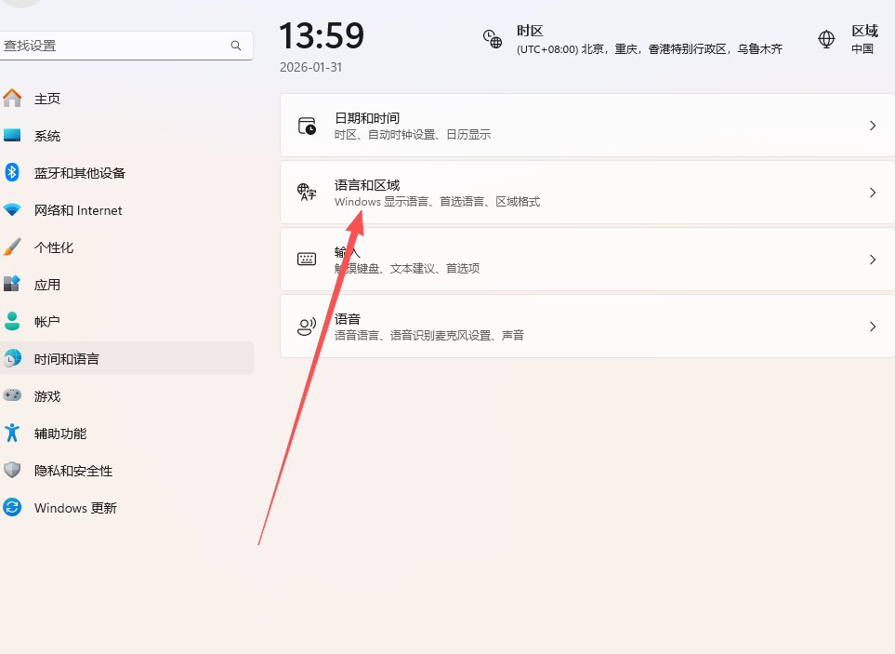895x654 pixels.
Task: Open the 主页 section
Action: pos(125,99)
